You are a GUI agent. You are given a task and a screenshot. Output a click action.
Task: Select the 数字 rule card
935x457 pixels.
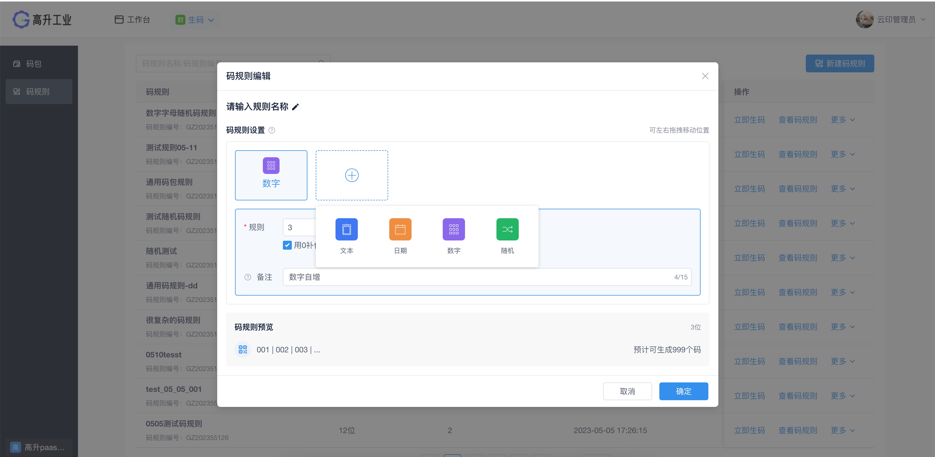click(271, 175)
